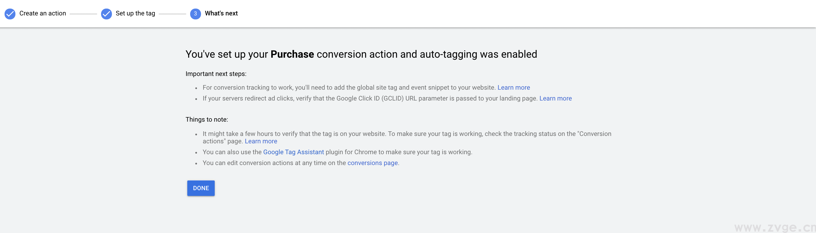
Task: Go back to the Create an action step label
Action: [43, 13]
